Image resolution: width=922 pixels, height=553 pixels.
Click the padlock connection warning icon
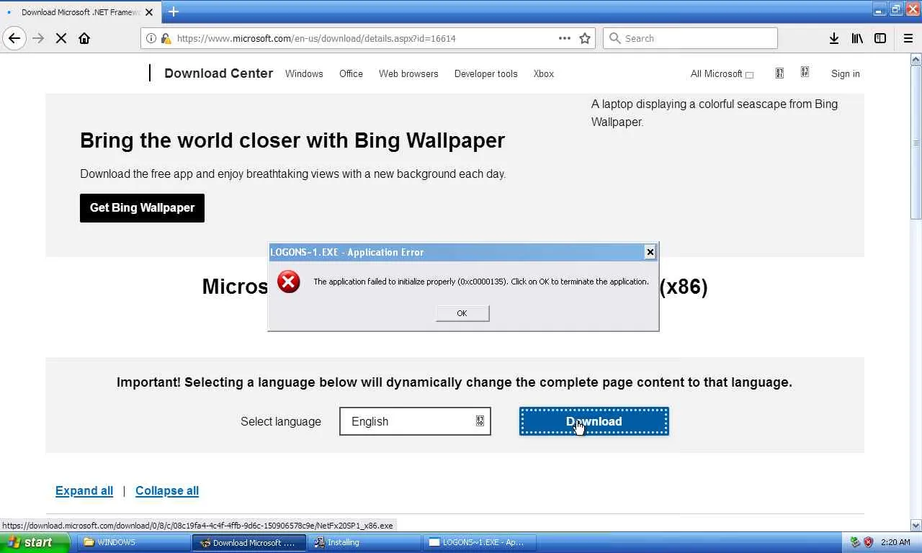166,38
